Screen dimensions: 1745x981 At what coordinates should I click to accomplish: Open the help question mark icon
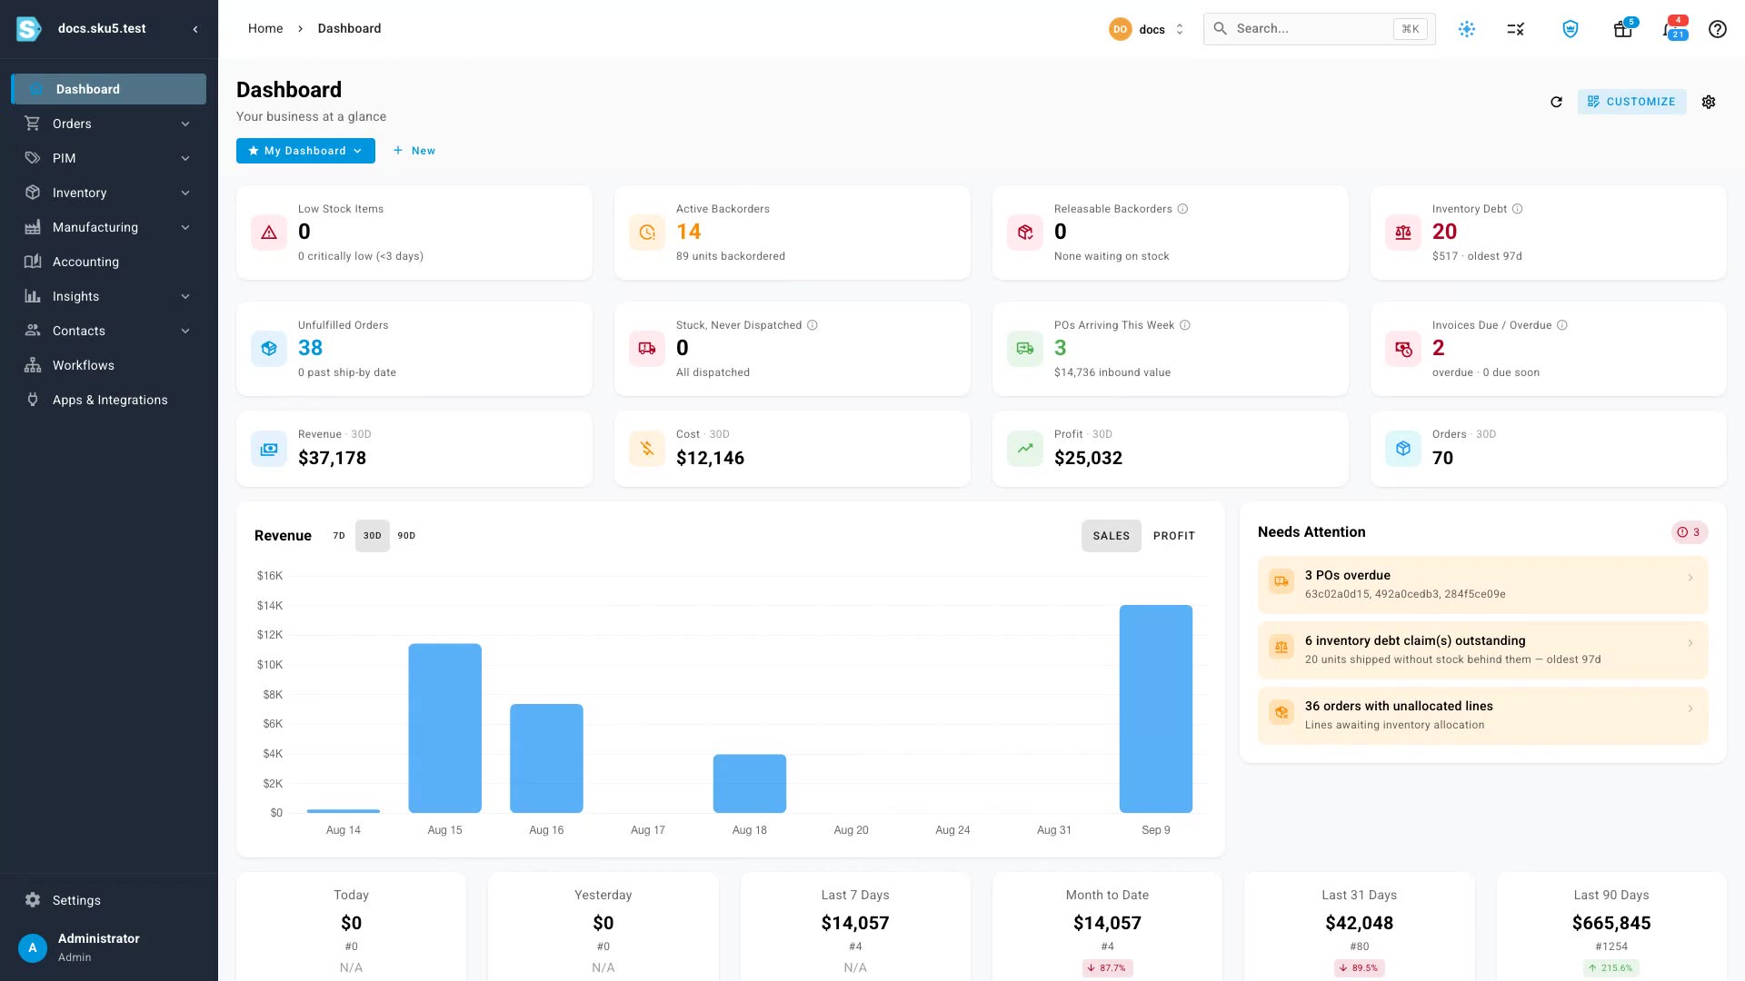pyautogui.click(x=1717, y=29)
